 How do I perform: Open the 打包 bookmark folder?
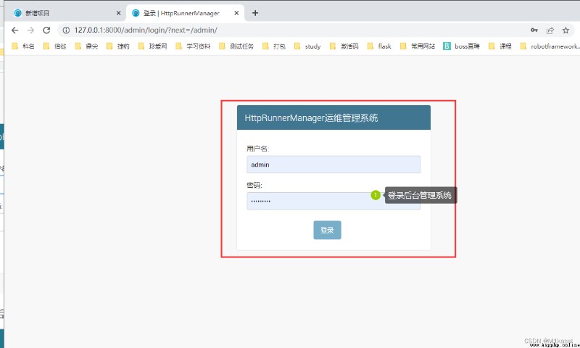pos(274,46)
